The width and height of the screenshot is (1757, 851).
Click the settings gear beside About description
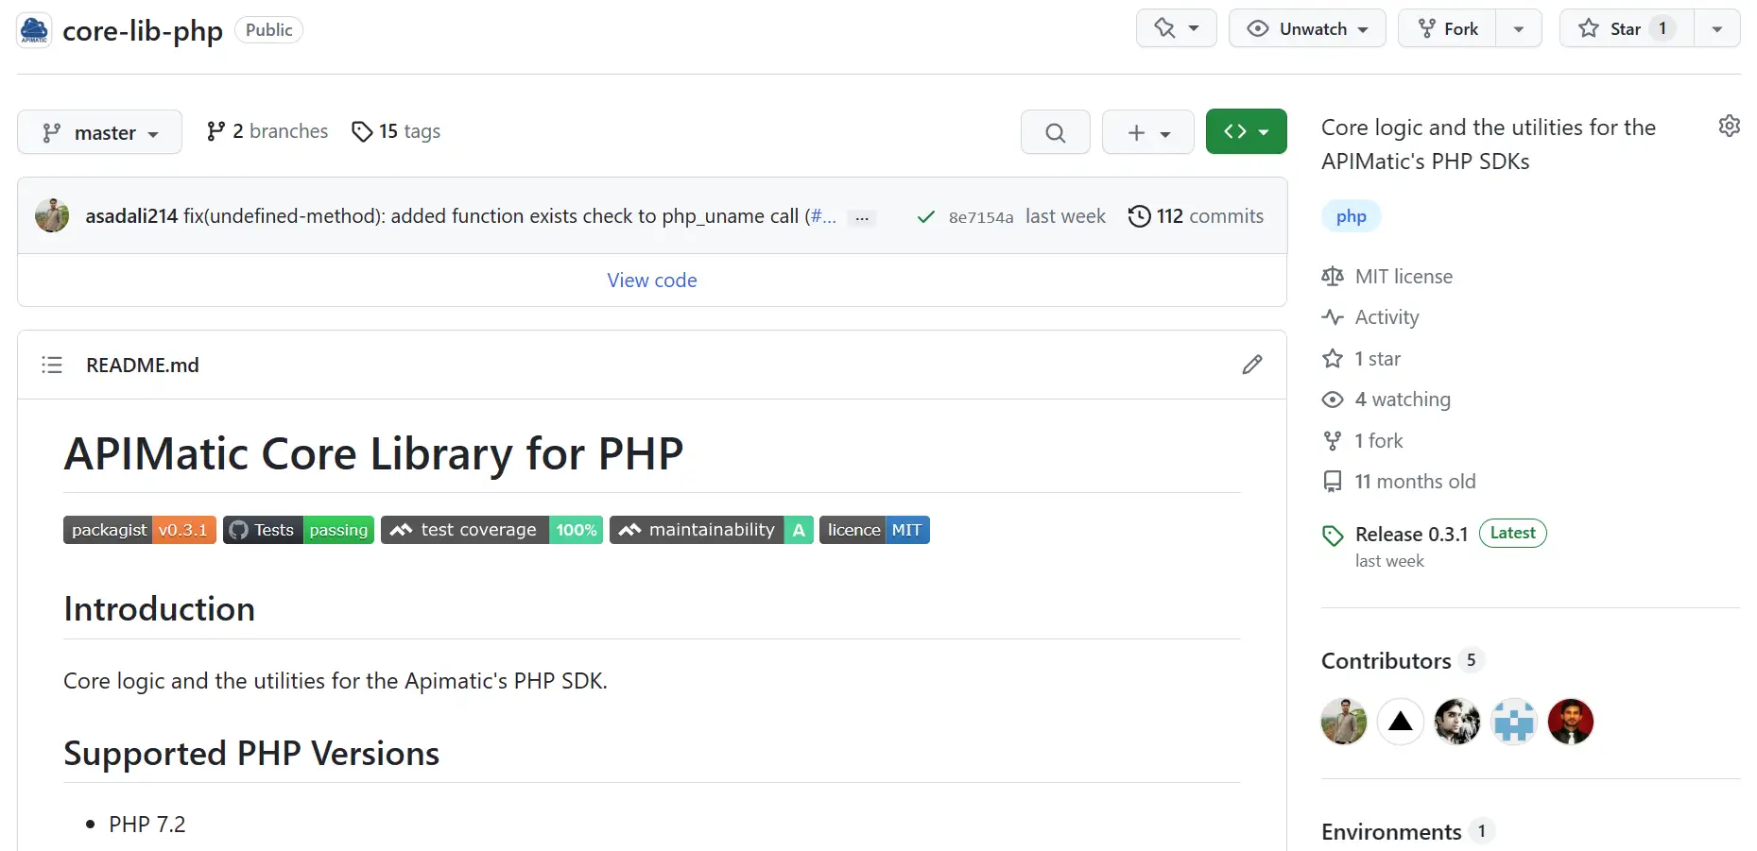(1729, 126)
